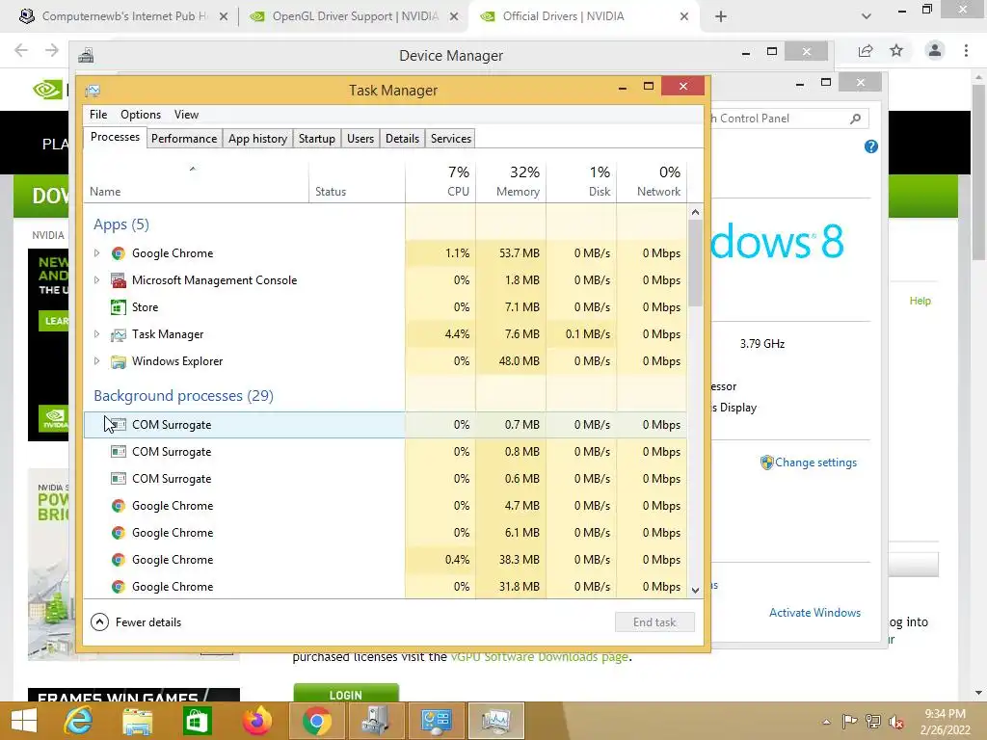Image resolution: width=987 pixels, height=740 pixels.
Task: Sort by the Disk column header
Action: click(x=581, y=181)
